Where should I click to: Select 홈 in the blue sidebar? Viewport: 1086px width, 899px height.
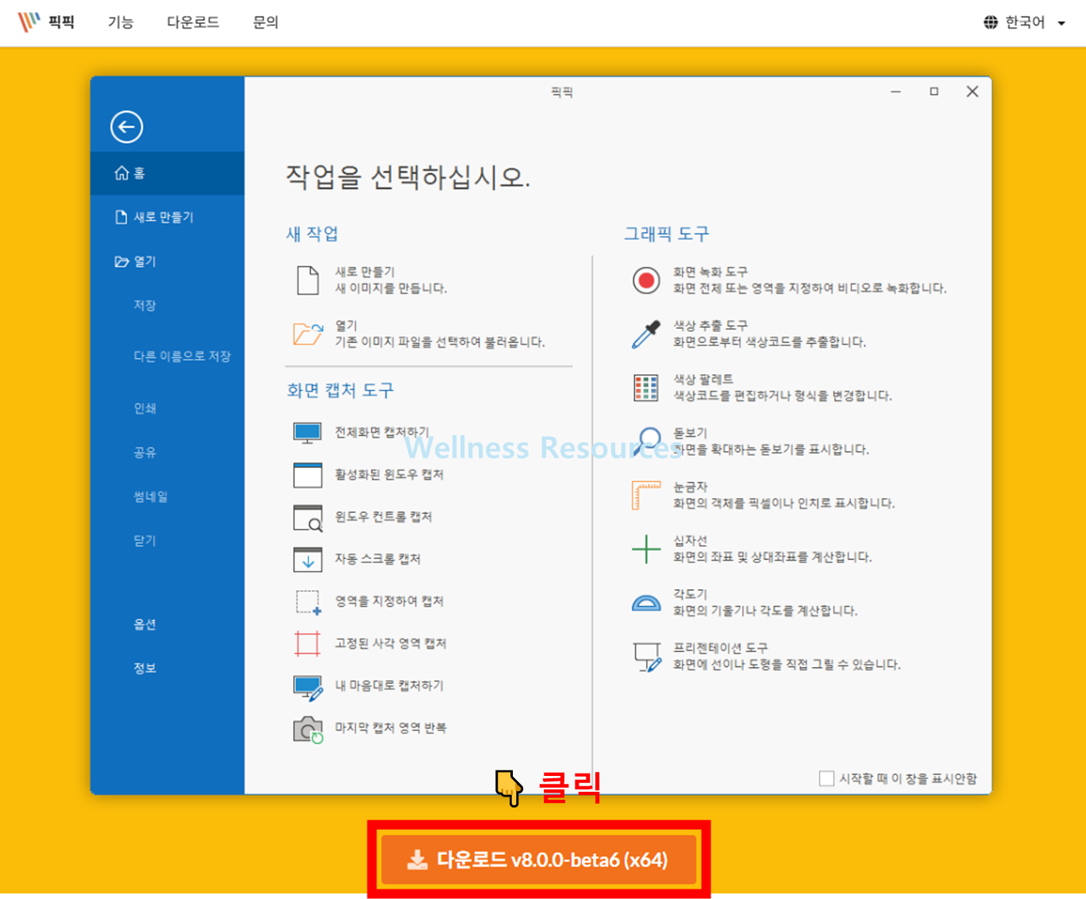tap(168, 173)
